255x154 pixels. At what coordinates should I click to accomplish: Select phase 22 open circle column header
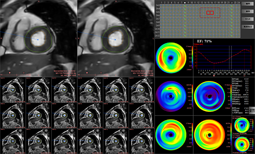232,3
